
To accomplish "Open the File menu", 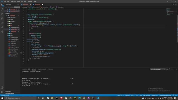I will pos(5,1).
